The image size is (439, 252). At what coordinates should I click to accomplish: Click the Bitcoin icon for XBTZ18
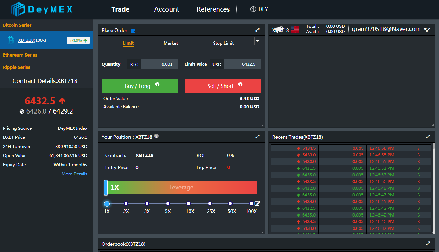[11, 40]
